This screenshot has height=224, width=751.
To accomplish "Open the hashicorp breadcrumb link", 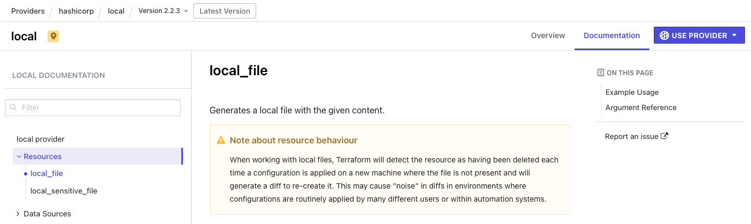I will (76, 11).
